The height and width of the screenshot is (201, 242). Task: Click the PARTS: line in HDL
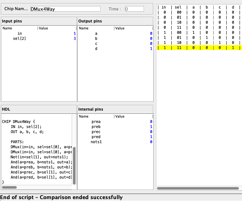[x=17, y=142]
